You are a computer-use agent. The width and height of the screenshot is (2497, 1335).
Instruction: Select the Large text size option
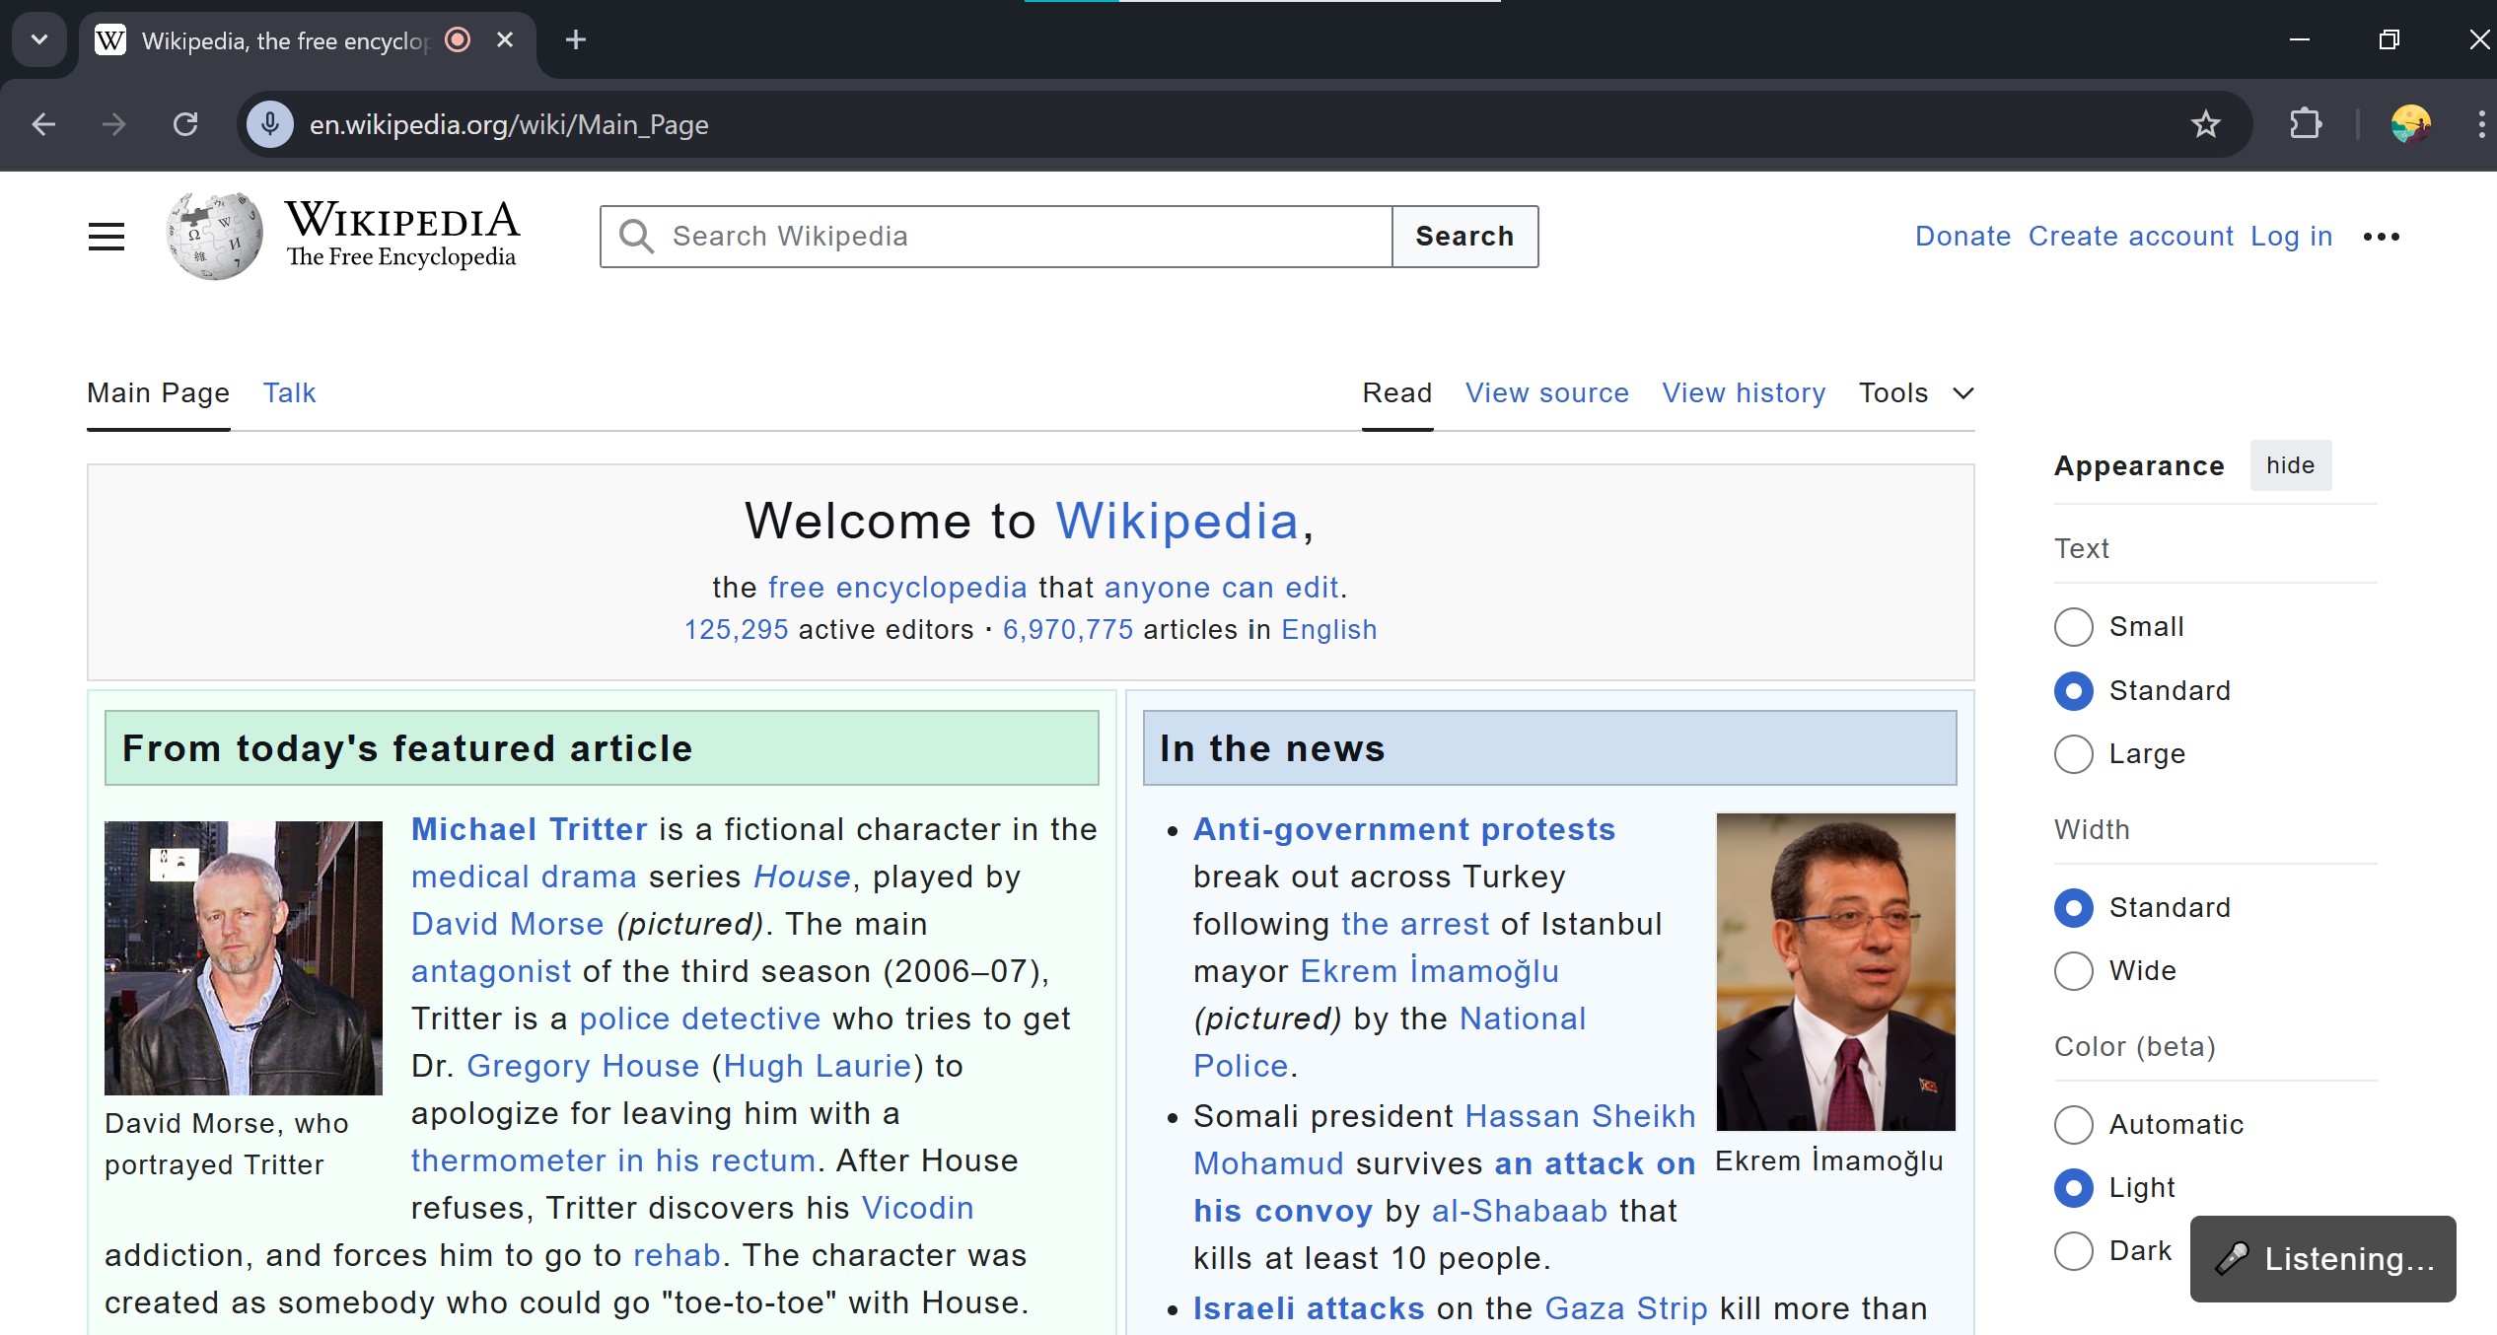tap(2074, 754)
